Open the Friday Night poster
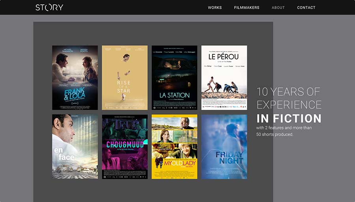The width and height of the screenshot is (355, 202). click(224, 146)
